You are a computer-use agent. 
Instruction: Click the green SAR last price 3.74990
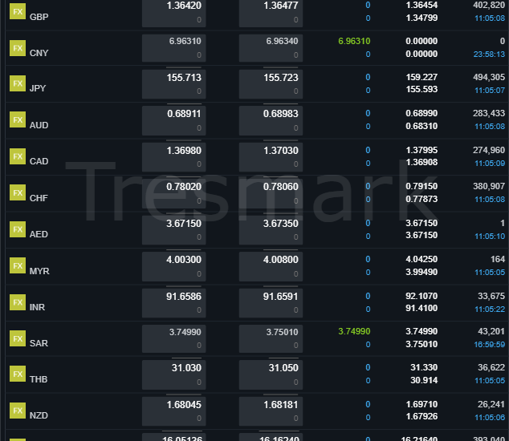click(x=354, y=331)
